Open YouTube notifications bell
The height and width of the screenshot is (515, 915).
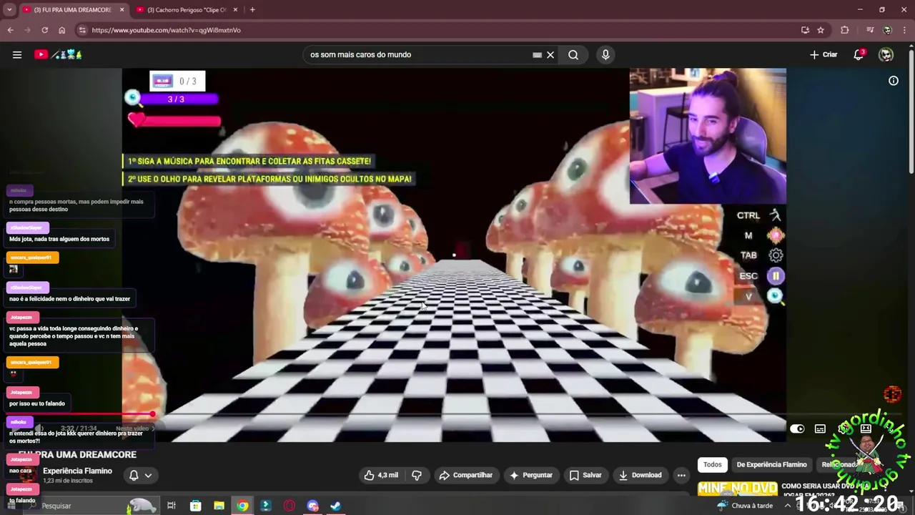pyautogui.click(x=859, y=54)
